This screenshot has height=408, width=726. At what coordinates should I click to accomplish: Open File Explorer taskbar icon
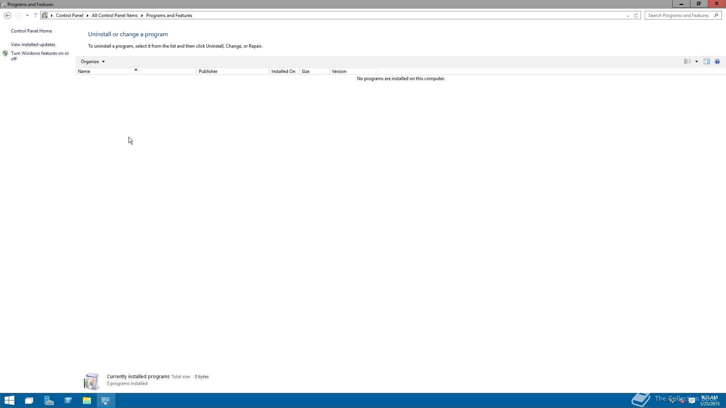(x=87, y=400)
